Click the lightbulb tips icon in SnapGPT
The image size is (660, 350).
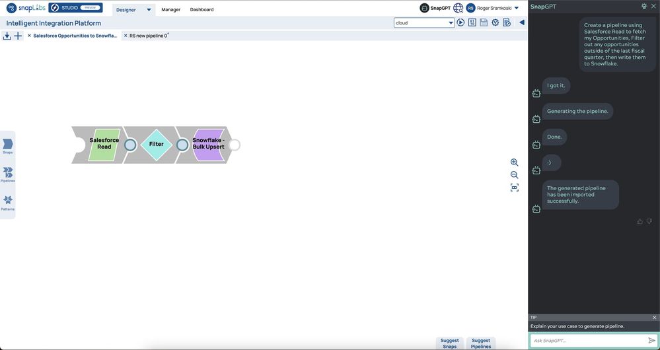click(644, 7)
